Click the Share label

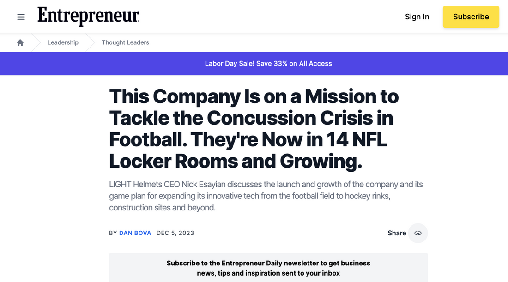397,233
